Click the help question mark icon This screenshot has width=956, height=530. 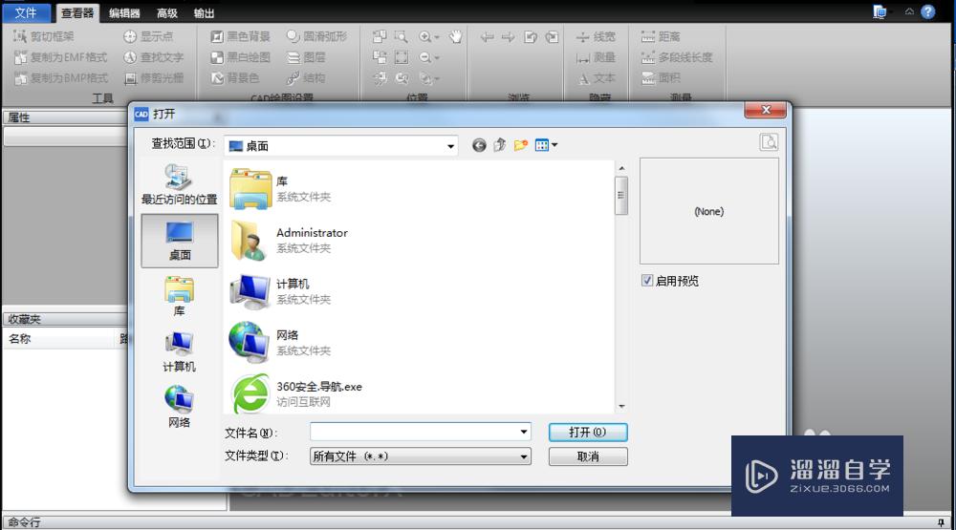928,11
